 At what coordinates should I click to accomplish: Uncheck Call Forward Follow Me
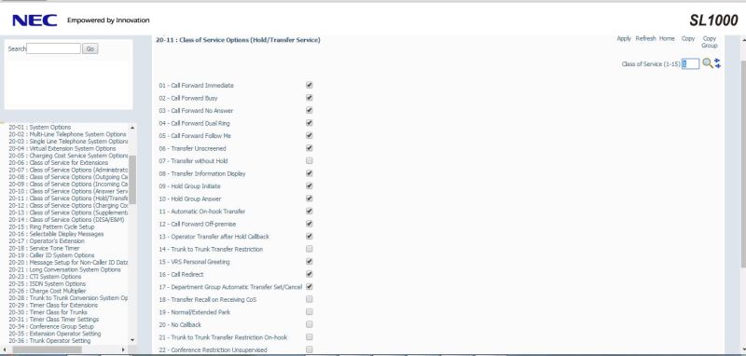coord(310,135)
